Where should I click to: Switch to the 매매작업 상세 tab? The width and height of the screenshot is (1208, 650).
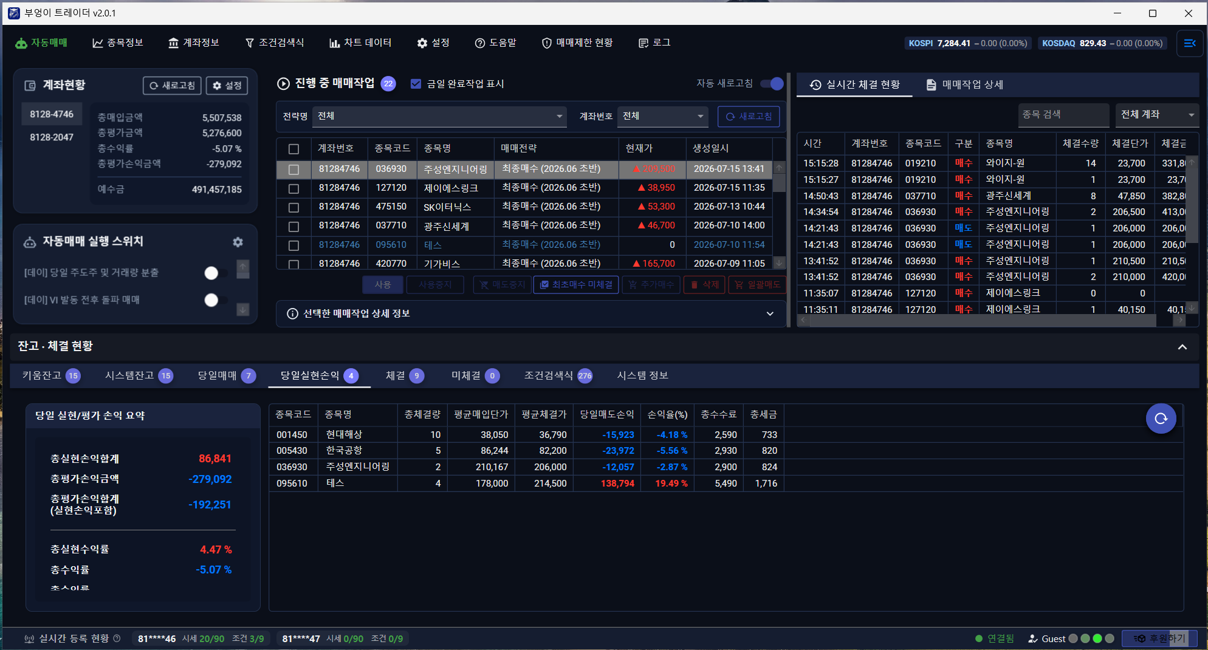pos(964,84)
